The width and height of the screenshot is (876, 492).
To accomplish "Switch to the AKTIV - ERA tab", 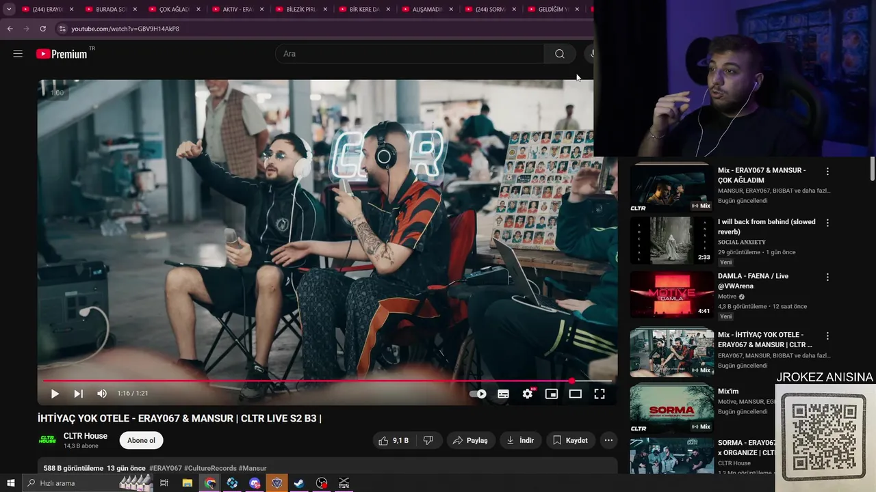I will 237,10.
